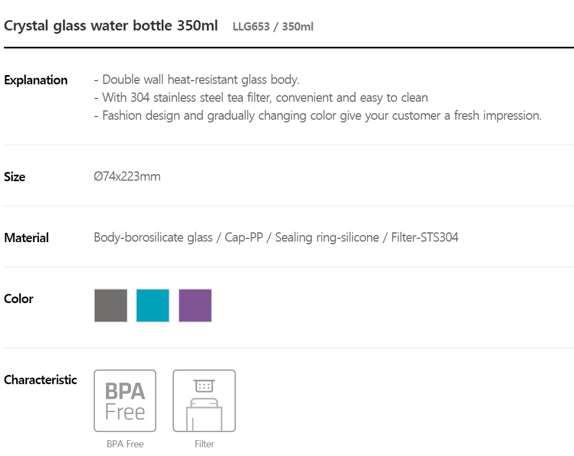This screenshot has width=574, height=456.
Task: Click the Filter caption text
Action: pyautogui.click(x=204, y=444)
